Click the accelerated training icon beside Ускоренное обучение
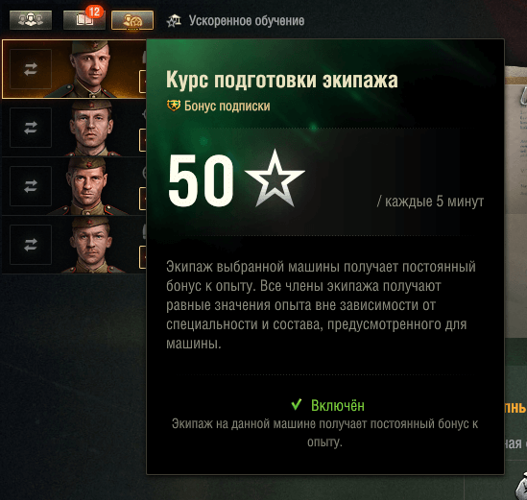 coord(174,21)
